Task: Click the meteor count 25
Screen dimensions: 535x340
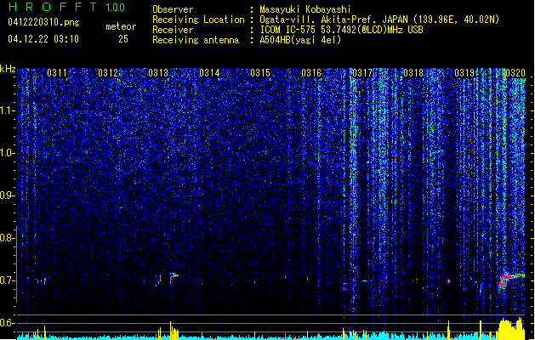Action: 123,39
